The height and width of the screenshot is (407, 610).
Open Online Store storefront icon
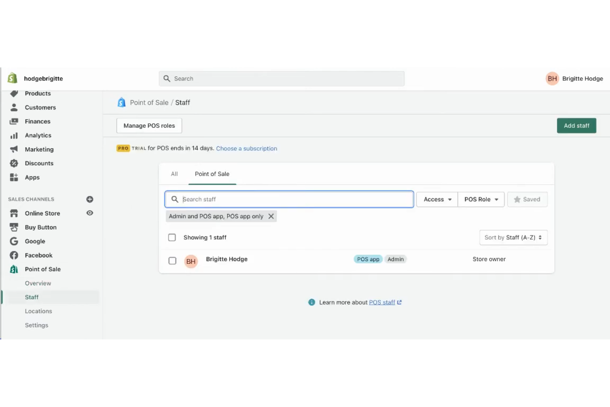[14, 213]
